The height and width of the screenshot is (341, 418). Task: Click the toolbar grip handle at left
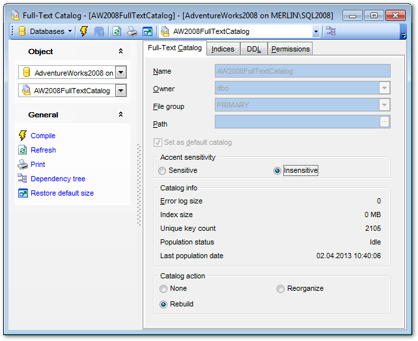pos(12,31)
